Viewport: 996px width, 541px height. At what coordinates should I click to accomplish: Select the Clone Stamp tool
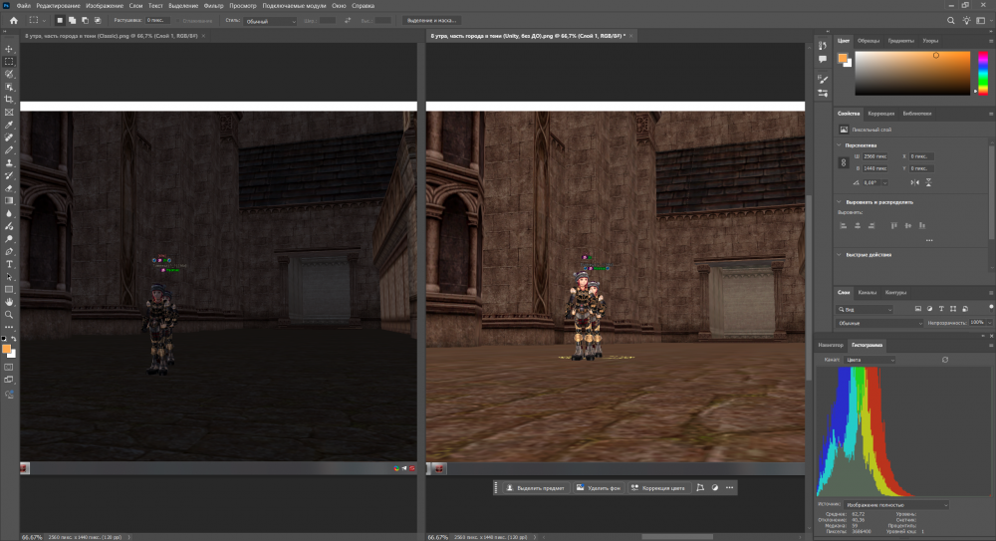[x=9, y=162]
